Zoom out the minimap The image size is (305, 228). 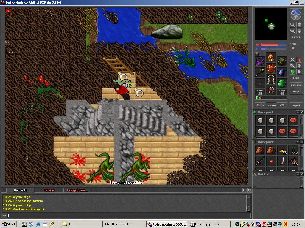coord(292,25)
